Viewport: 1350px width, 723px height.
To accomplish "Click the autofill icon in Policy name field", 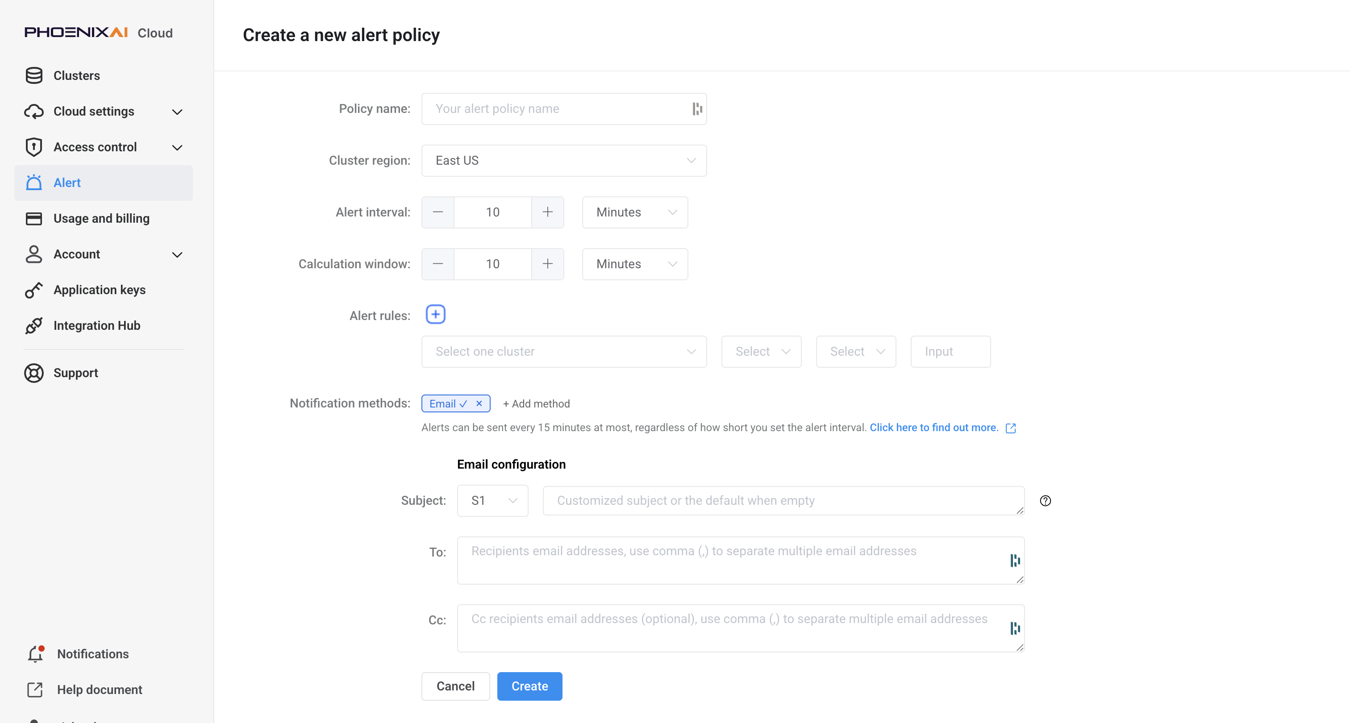I will click(x=697, y=108).
